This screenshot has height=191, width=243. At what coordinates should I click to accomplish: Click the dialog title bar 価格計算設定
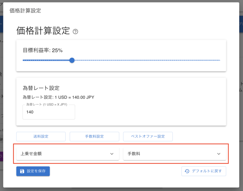point(25,11)
